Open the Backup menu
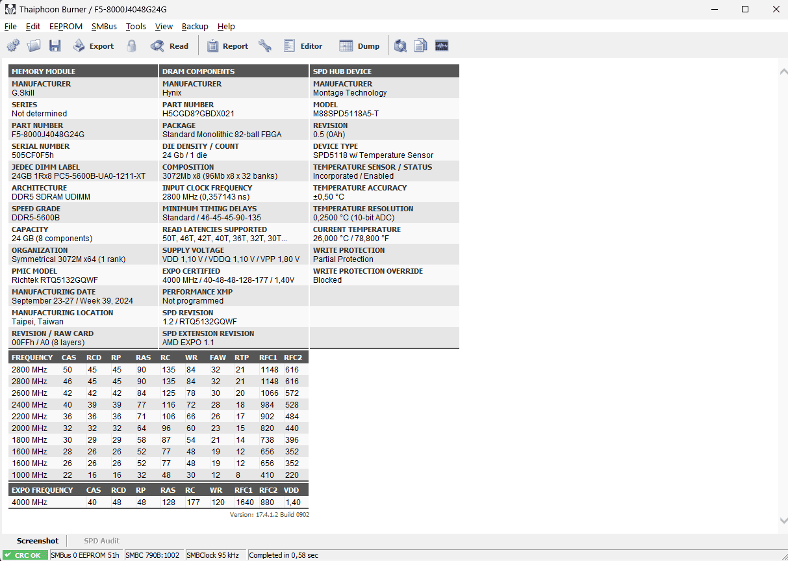The width and height of the screenshot is (788, 561). [x=195, y=27]
